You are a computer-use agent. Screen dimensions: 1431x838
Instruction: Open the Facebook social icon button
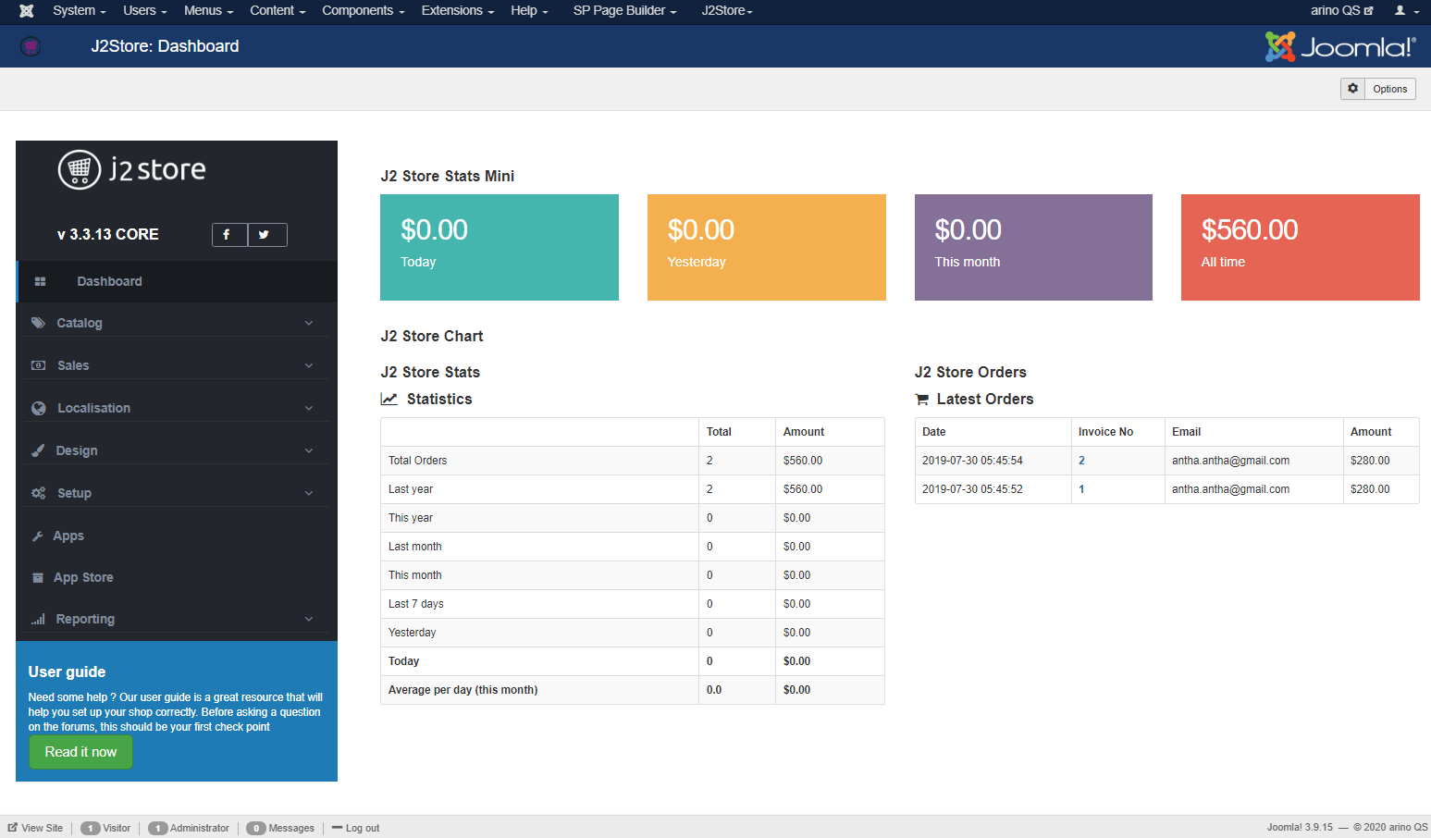tap(228, 235)
